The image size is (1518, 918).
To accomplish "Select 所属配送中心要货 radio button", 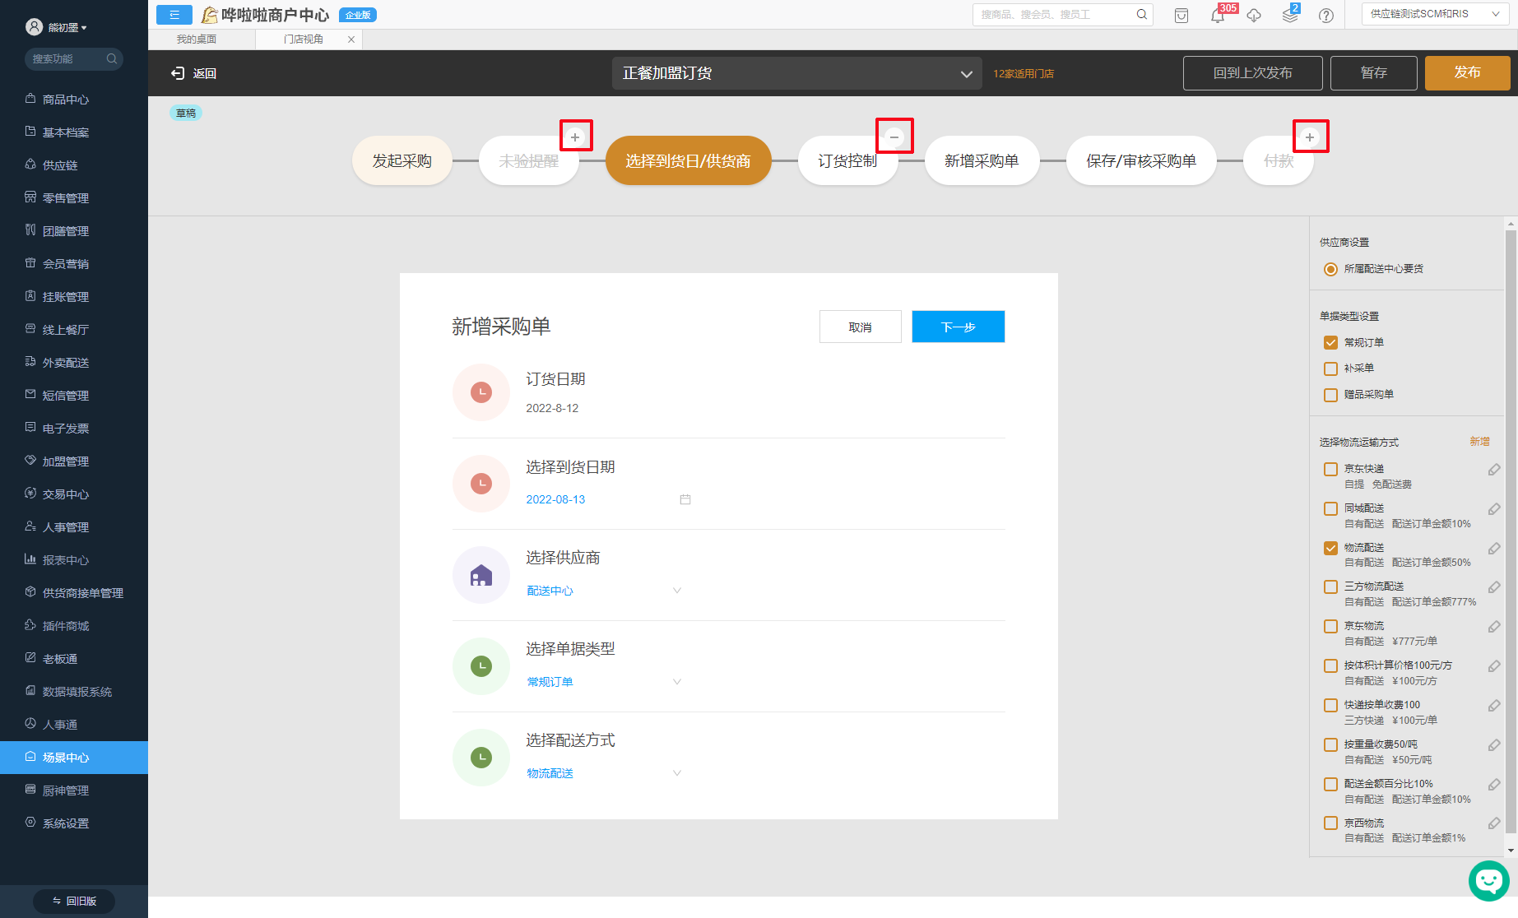I will [x=1330, y=269].
